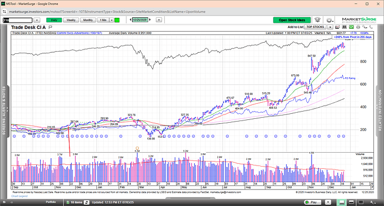The image size is (384, 206).
Task: Click the browser address bar URL
Action: (107, 12)
